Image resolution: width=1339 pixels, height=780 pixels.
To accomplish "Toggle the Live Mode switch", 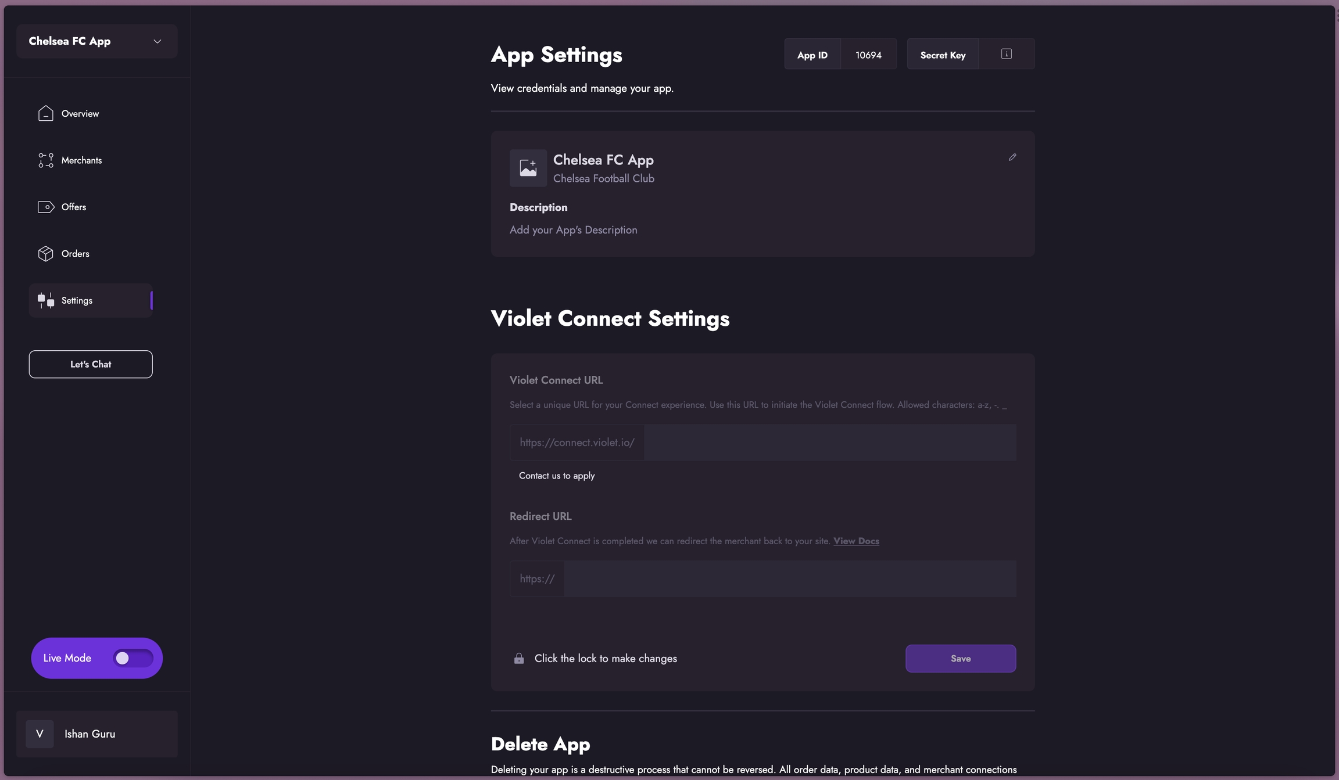I will [x=133, y=658].
